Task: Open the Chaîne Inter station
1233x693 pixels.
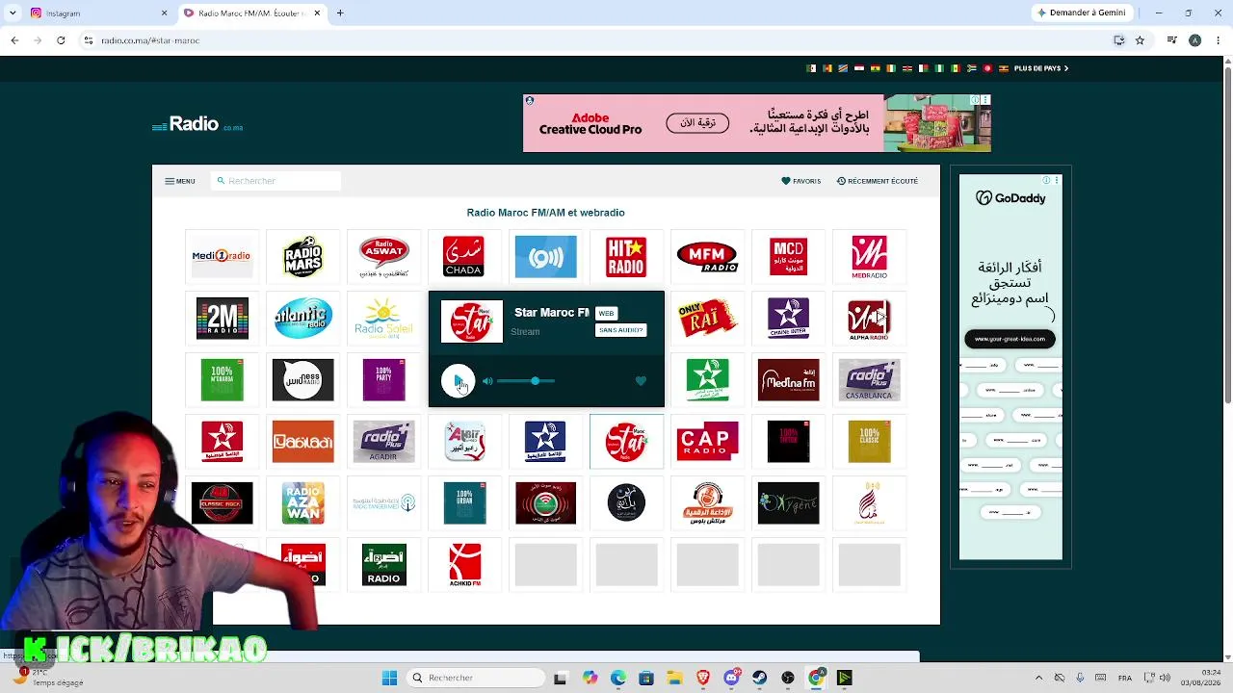Action: coord(788,318)
